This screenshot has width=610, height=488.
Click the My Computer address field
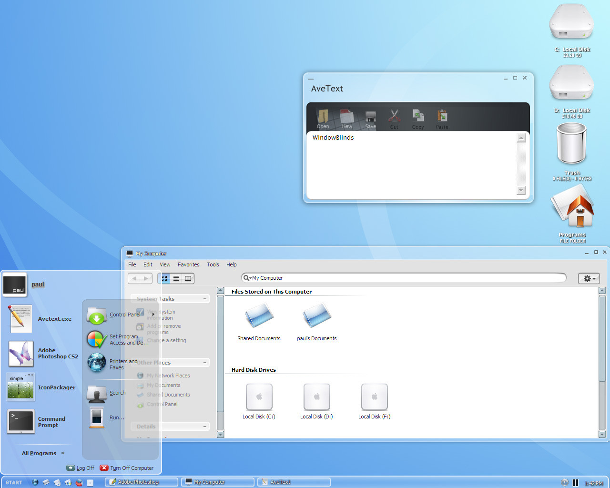coord(404,278)
